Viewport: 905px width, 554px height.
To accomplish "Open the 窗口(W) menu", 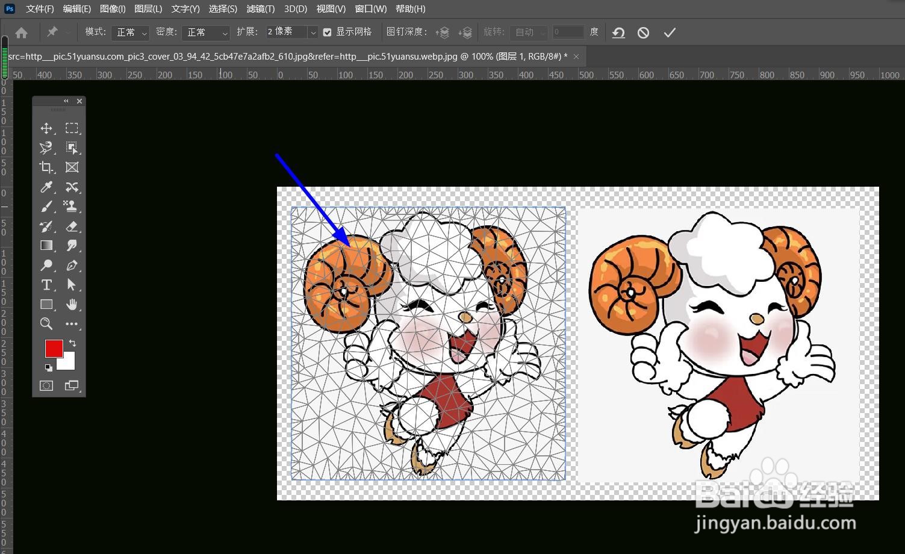I will click(x=371, y=8).
